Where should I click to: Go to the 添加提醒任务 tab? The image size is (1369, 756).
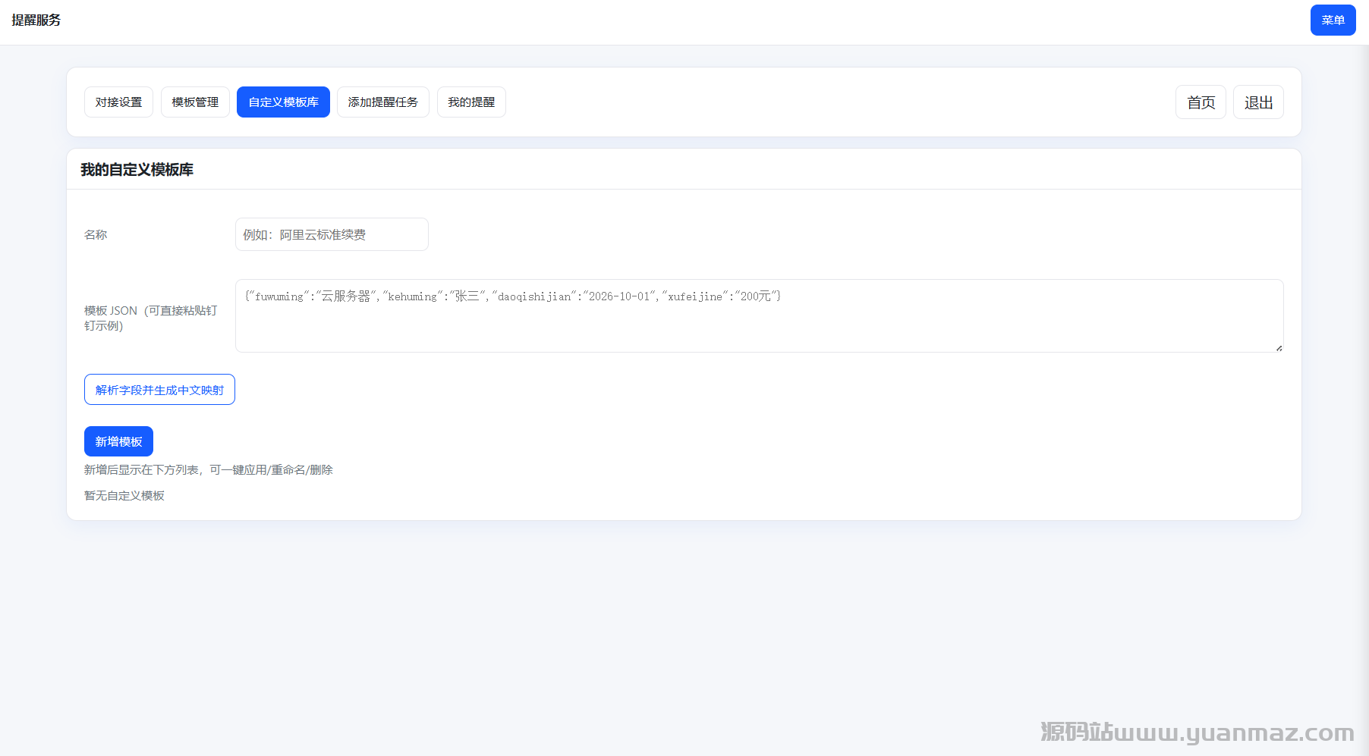pyautogui.click(x=382, y=102)
